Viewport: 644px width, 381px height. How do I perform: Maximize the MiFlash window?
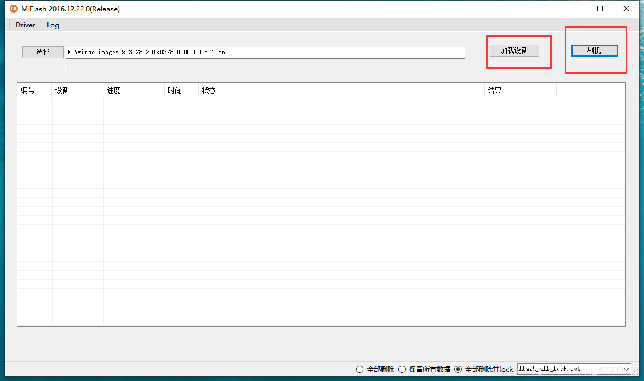coord(600,9)
